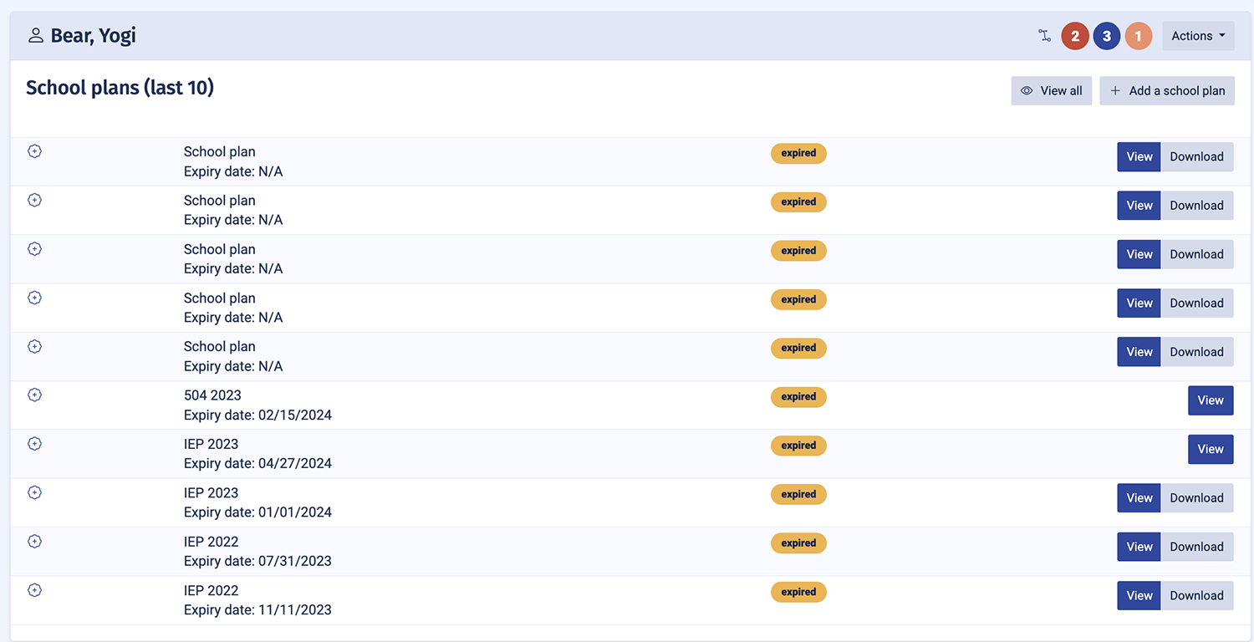This screenshot has height=642, width=1254.
Task: Click the circle-plus icon for IEP 2022 expiring 11/11/2023
Action: 34,590
